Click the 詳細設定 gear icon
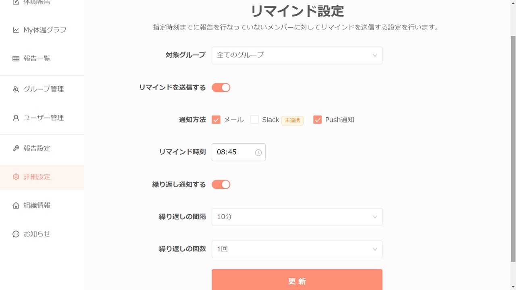The width and height of the screenshot is (516, 290). [x=16, y=177]
